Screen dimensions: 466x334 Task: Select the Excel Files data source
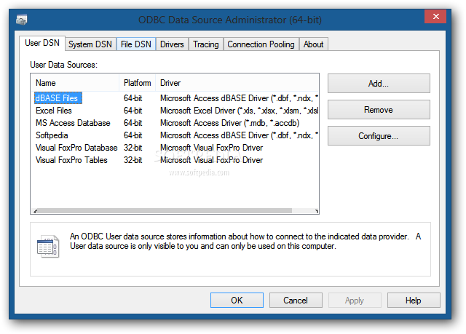coord(54,111)
